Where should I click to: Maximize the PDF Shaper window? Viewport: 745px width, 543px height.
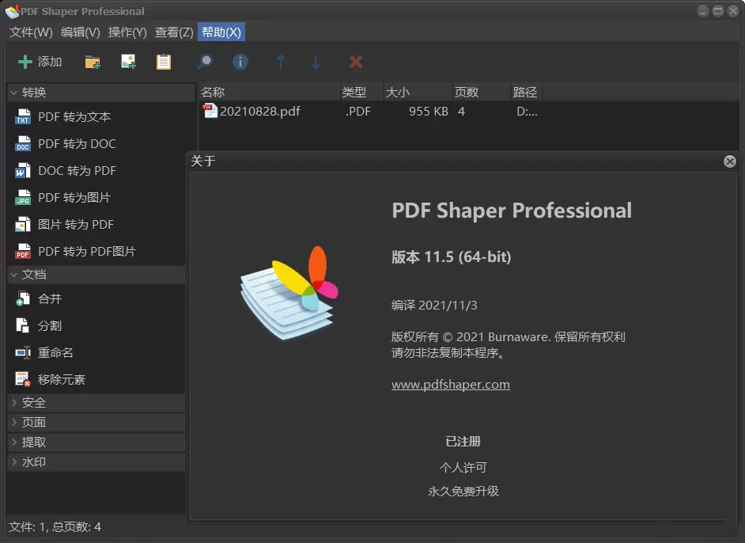(718, 10)
